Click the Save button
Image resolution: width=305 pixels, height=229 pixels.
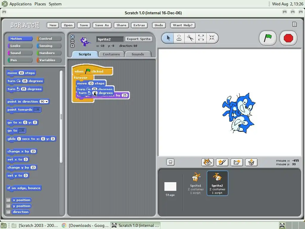(84, 25)
